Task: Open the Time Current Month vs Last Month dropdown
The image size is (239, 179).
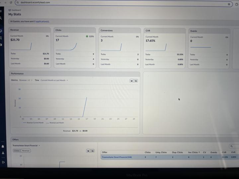Action: pos(54,80)
